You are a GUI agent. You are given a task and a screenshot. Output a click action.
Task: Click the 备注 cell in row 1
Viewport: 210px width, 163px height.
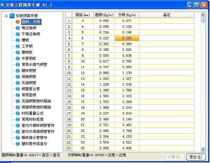pos(167,21)
